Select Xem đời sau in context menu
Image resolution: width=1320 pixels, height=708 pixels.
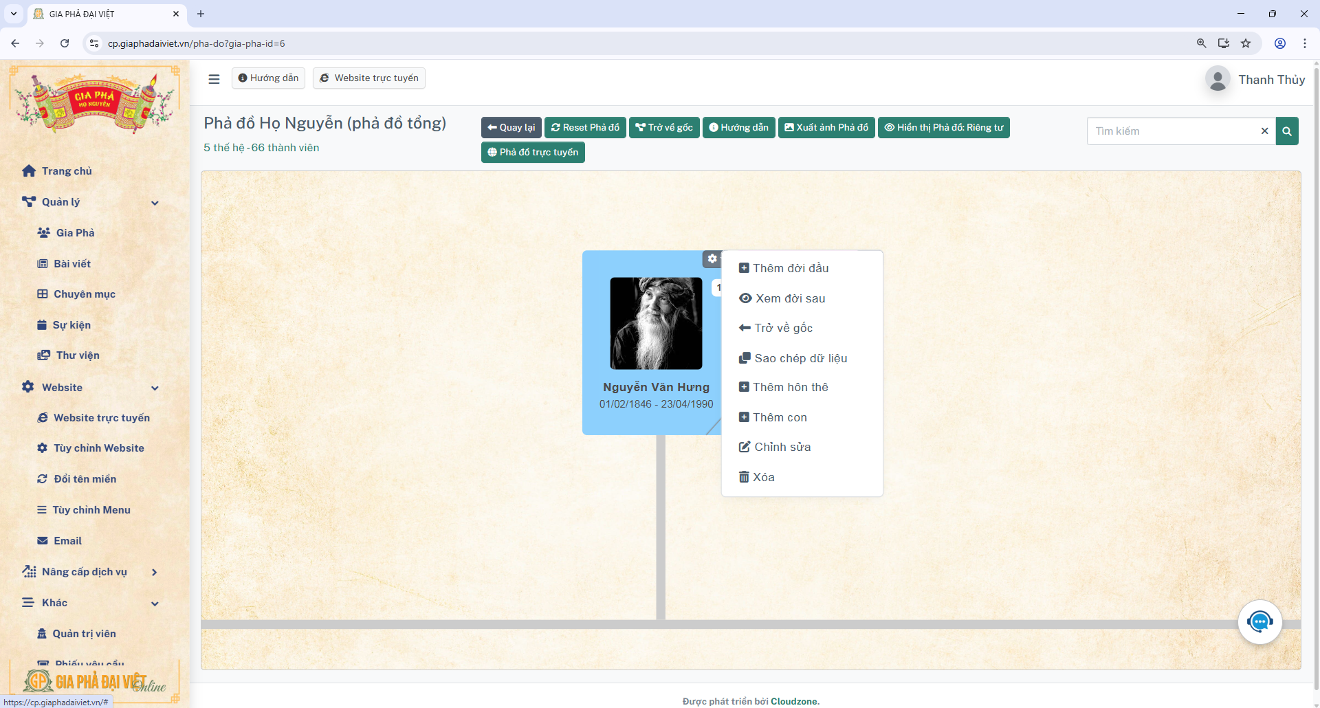(x=790, y=298)
